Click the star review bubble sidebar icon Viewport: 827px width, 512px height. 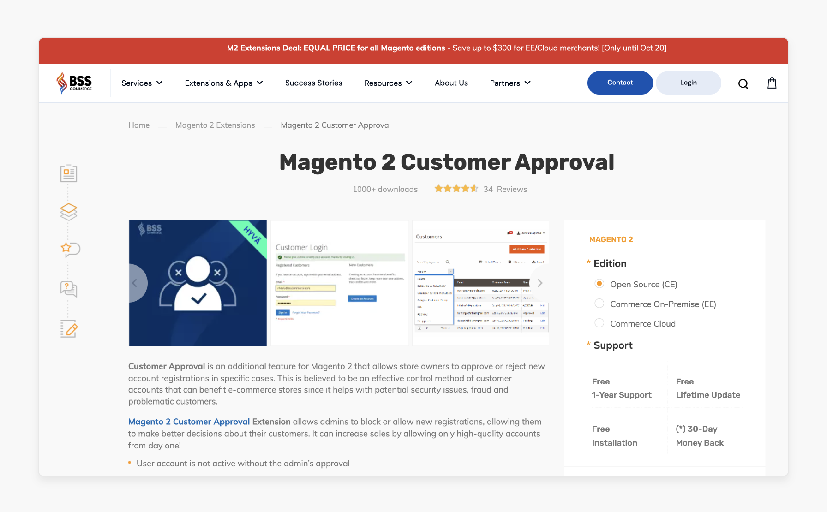[70, 250]
